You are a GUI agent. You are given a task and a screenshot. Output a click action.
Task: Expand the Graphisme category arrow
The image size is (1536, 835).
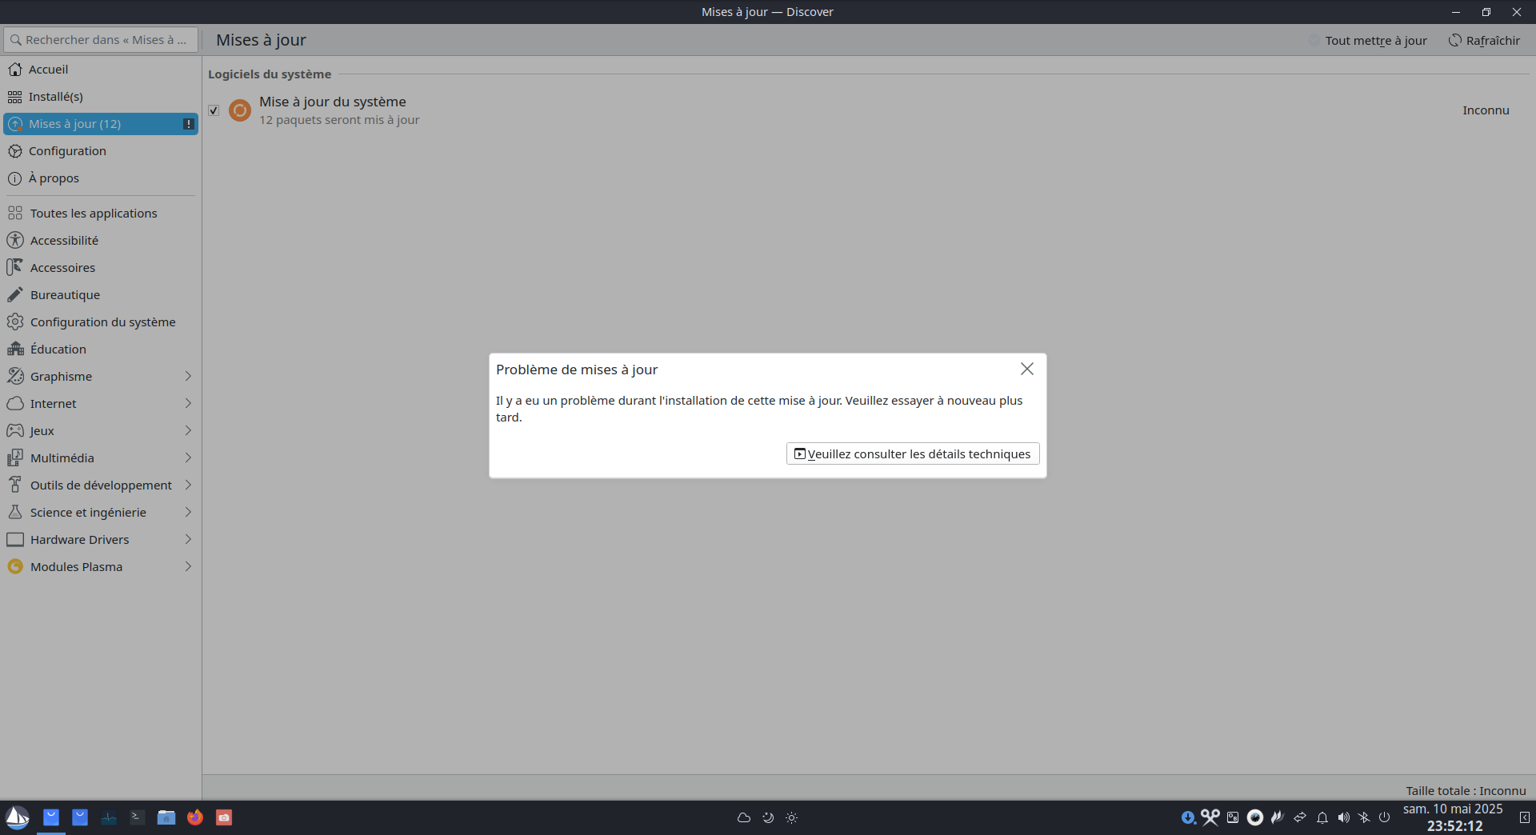188,377
